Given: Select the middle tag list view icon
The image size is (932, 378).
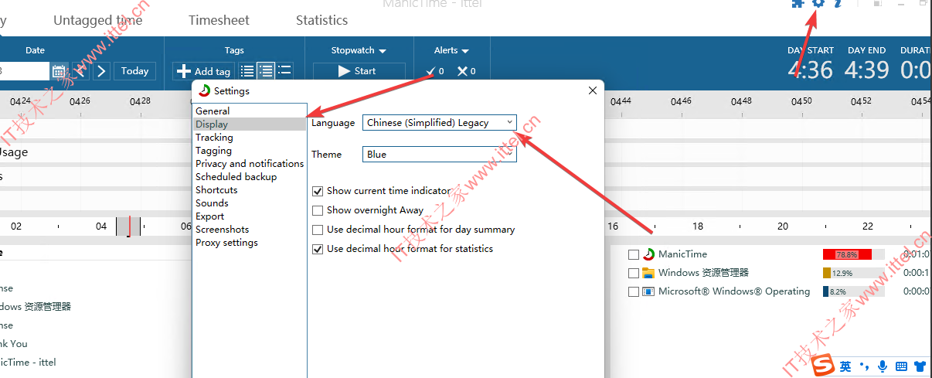Looking at the screenshot, I should click(x=266, y=71).
